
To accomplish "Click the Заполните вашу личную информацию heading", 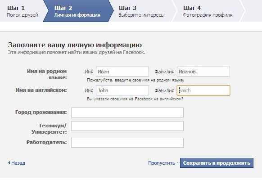I will [75, 45].
